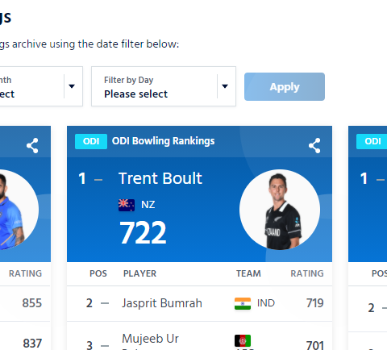Click the RATING column header

(307, 273)
